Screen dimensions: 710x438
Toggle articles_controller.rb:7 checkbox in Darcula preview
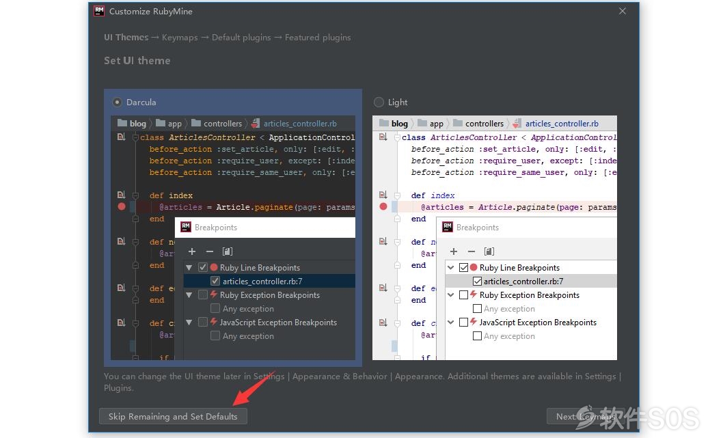(x=215, y=282)
